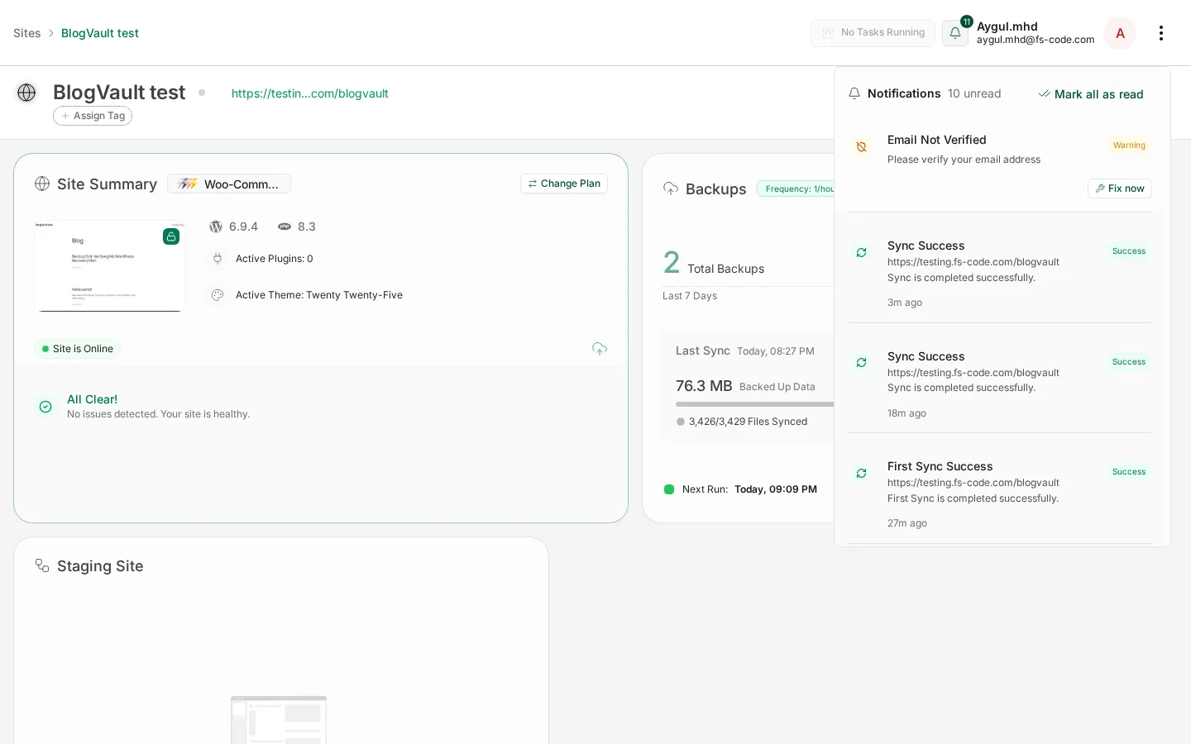This screenshot has width=1191, height=744.
Task: Click the Last Sync time text
Action: click(776, 351)
